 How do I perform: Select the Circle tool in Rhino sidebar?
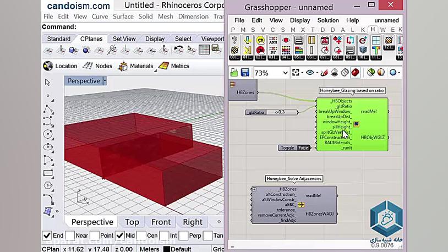48,134
